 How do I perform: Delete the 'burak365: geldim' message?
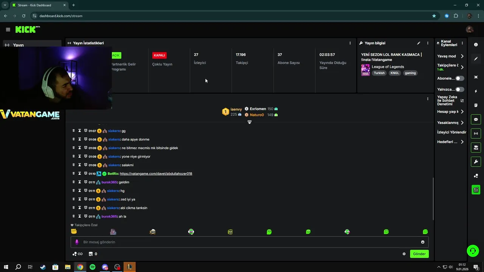(74, 182)
